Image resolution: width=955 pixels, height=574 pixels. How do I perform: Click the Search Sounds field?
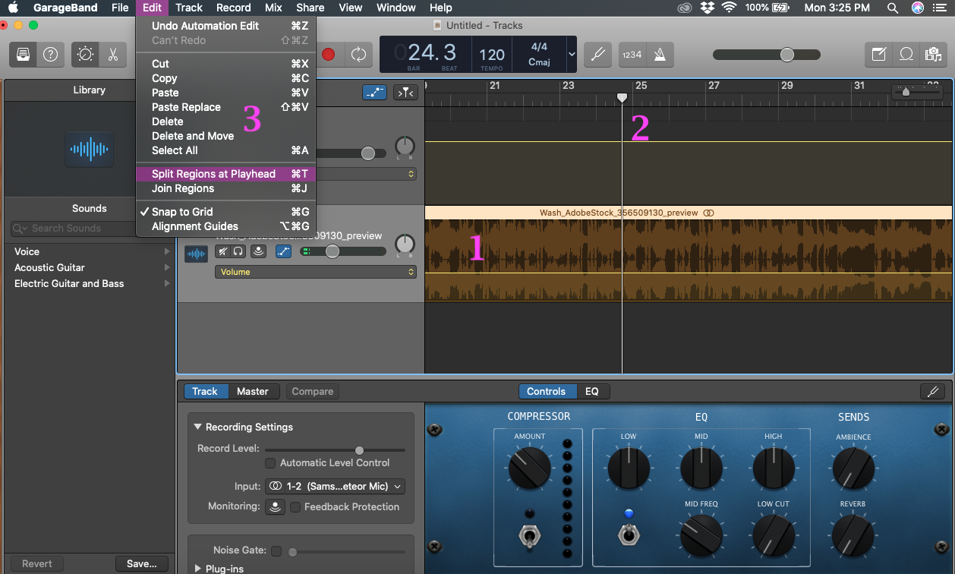[x=89, y=229]
